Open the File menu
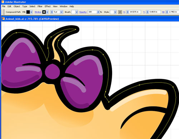179x139 pixels. pos(4,6)
